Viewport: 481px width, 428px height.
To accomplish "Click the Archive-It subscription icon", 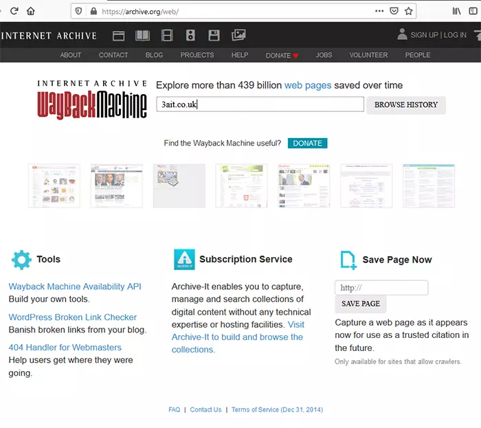I will tap(184, 260).
